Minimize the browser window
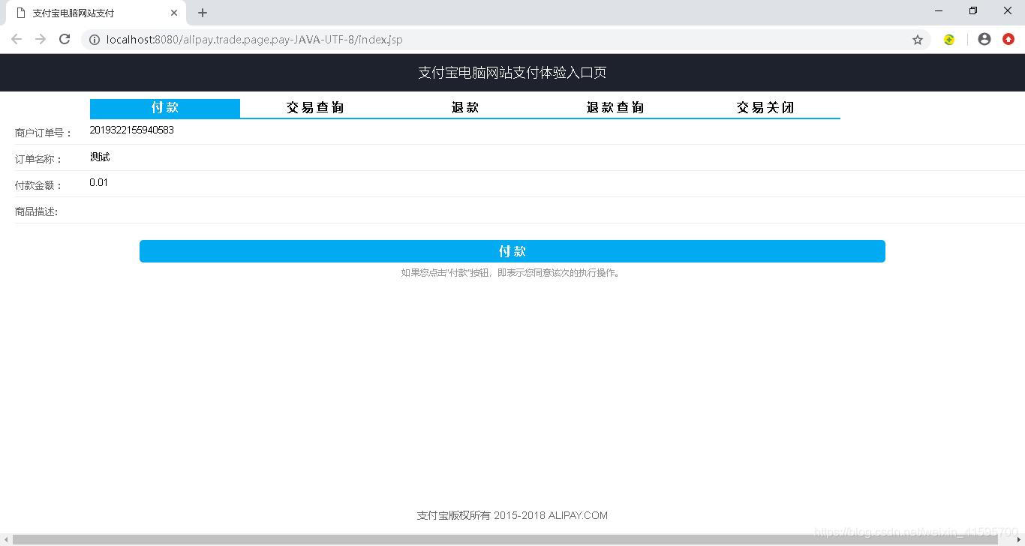 click(939, 10)
